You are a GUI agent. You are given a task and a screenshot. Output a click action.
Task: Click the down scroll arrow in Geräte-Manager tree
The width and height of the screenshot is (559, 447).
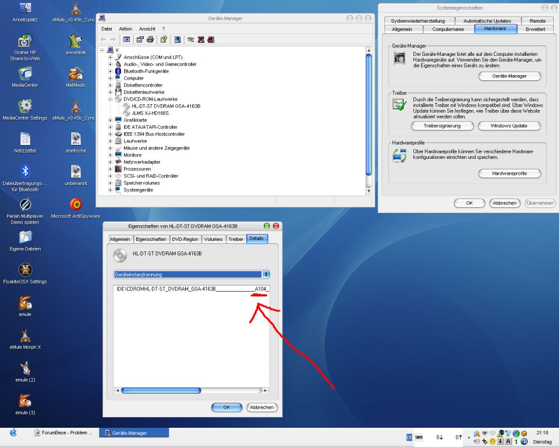pos(369,191)
